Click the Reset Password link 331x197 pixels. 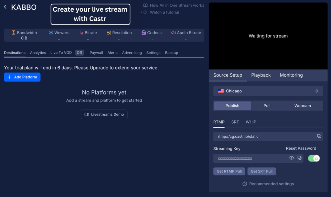click(x=301, y=148)
